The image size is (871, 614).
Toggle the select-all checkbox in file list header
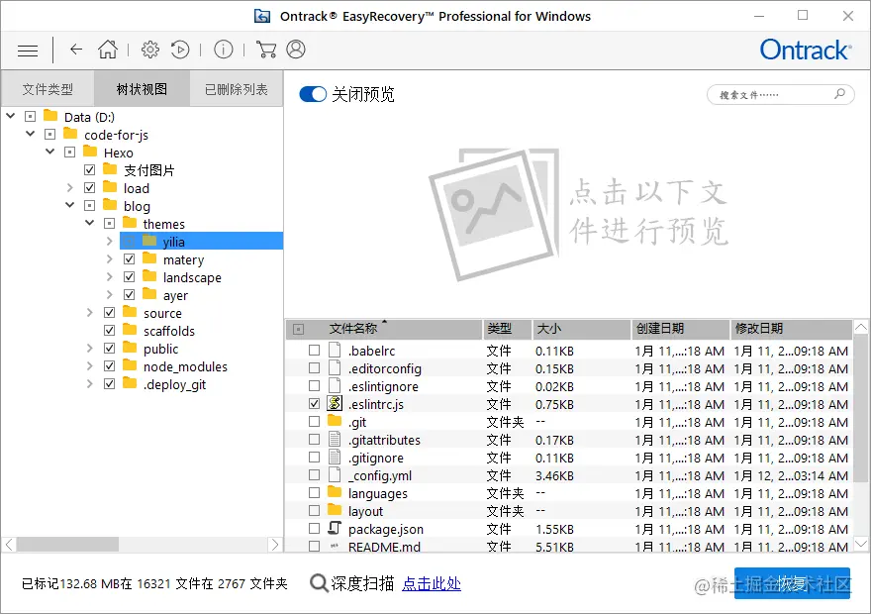[x=298, y=330]
